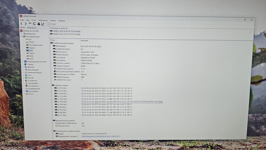
Task: Select the @ 727 МГц timings row
Action: pos(94,115)
